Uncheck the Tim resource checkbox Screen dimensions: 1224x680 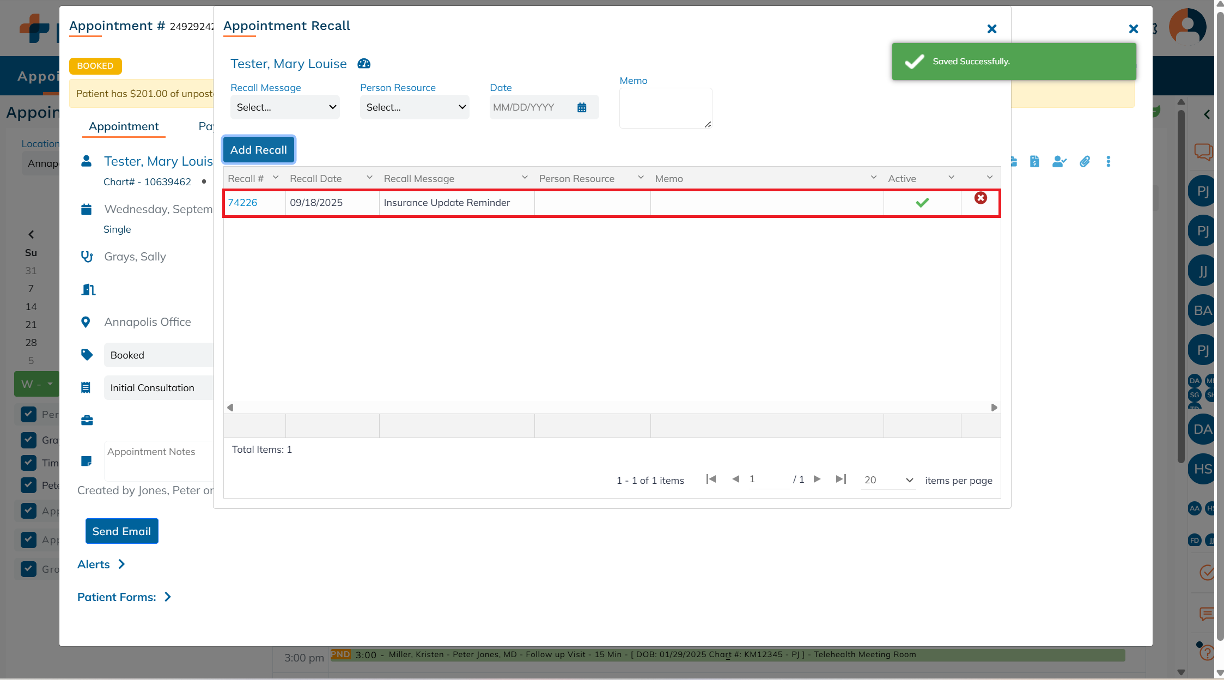28,463
